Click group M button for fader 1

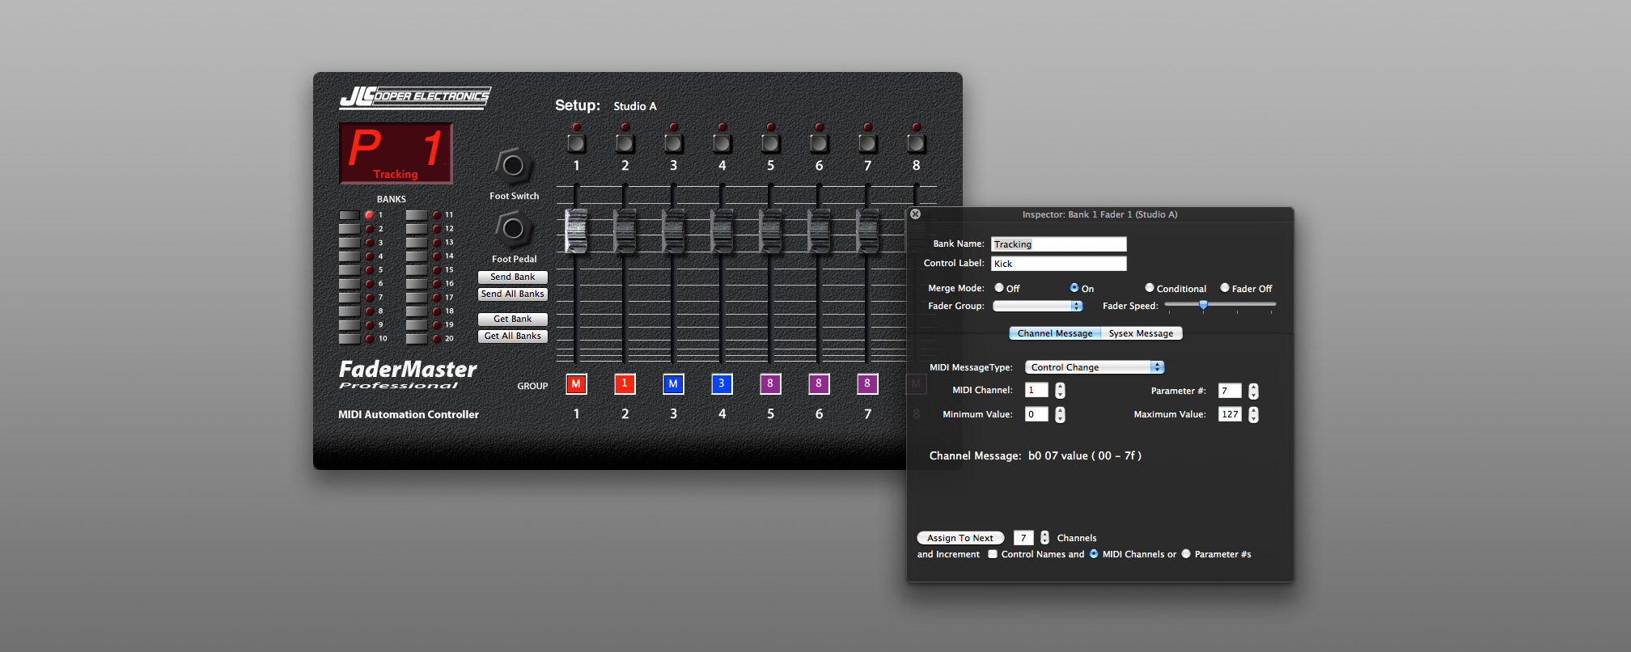coord(576,384)
